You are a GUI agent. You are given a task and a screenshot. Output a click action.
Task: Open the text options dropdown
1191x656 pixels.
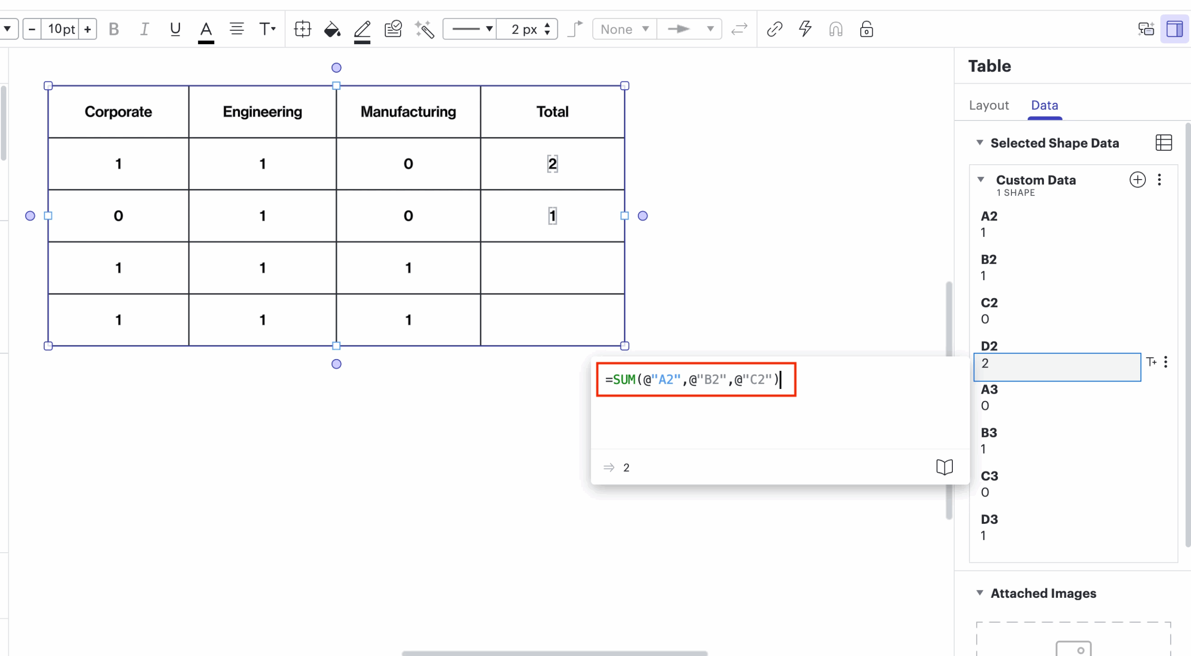267,29
